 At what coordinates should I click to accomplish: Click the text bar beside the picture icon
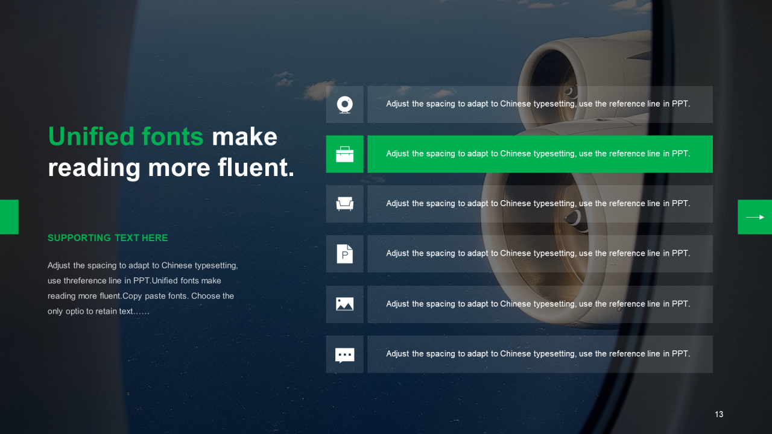pos(540,304)
